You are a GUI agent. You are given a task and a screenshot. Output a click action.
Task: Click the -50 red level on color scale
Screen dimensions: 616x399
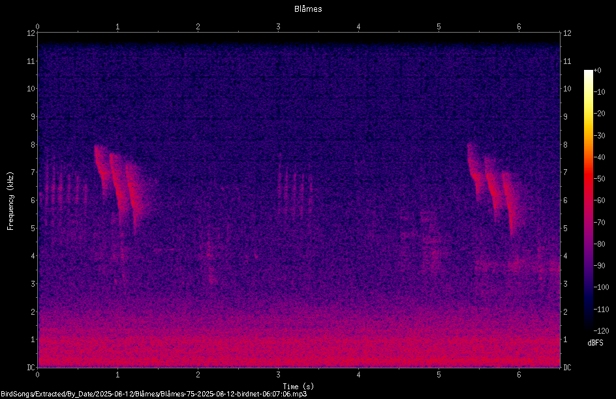tap(589, 179)
